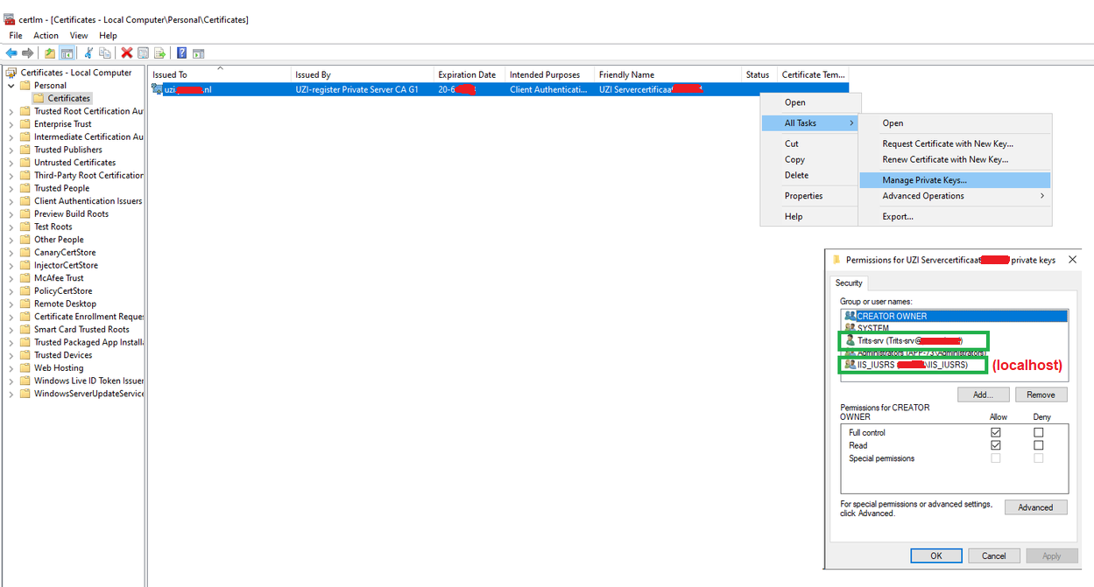Toggle Allow checkbox for Read permission
The width and height of the screenshot is (1094, 587).
pos(995,445)
